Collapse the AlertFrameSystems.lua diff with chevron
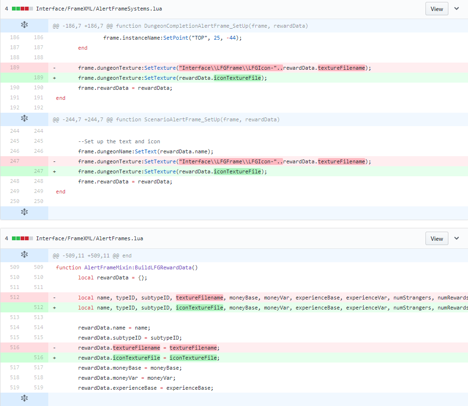468x406 pixels. pos(457,9)
